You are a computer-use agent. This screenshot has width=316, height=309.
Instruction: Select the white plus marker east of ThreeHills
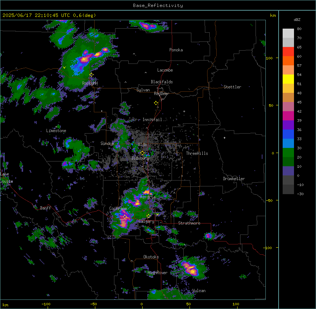[224, 138]
